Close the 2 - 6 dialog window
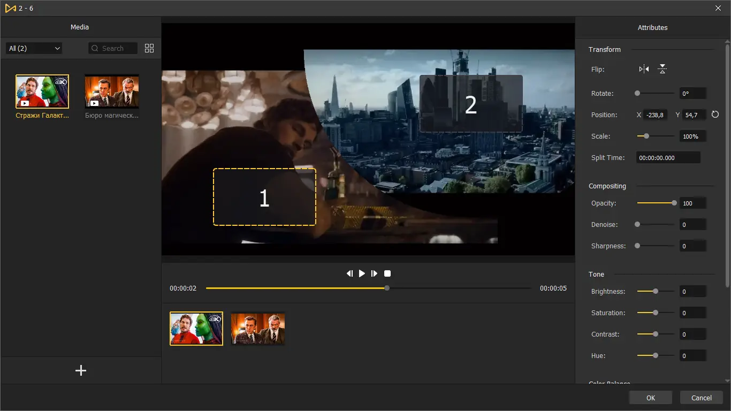 [718, 8]
